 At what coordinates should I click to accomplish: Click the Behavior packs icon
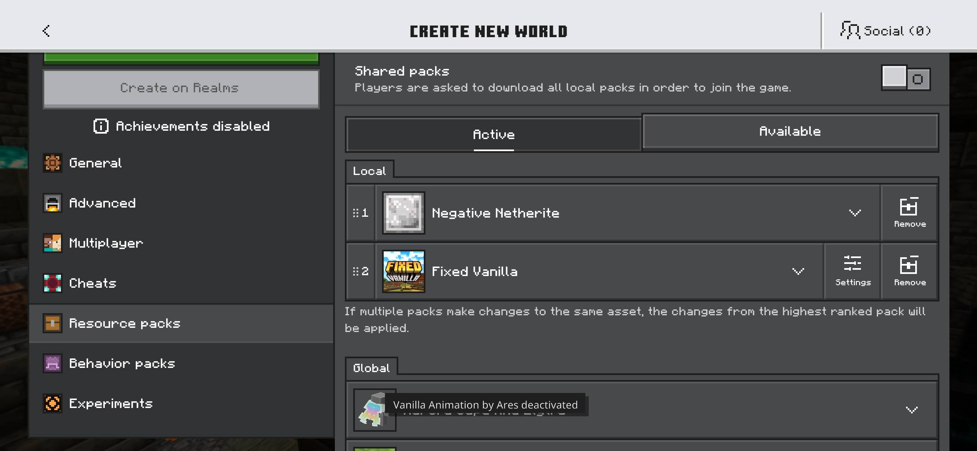click(53, 363)
